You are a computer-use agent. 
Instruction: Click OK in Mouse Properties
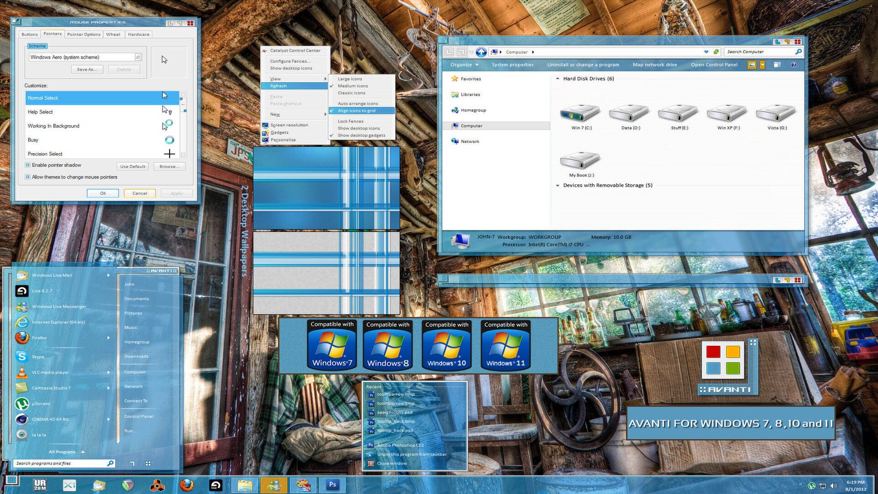click(103, 193)
